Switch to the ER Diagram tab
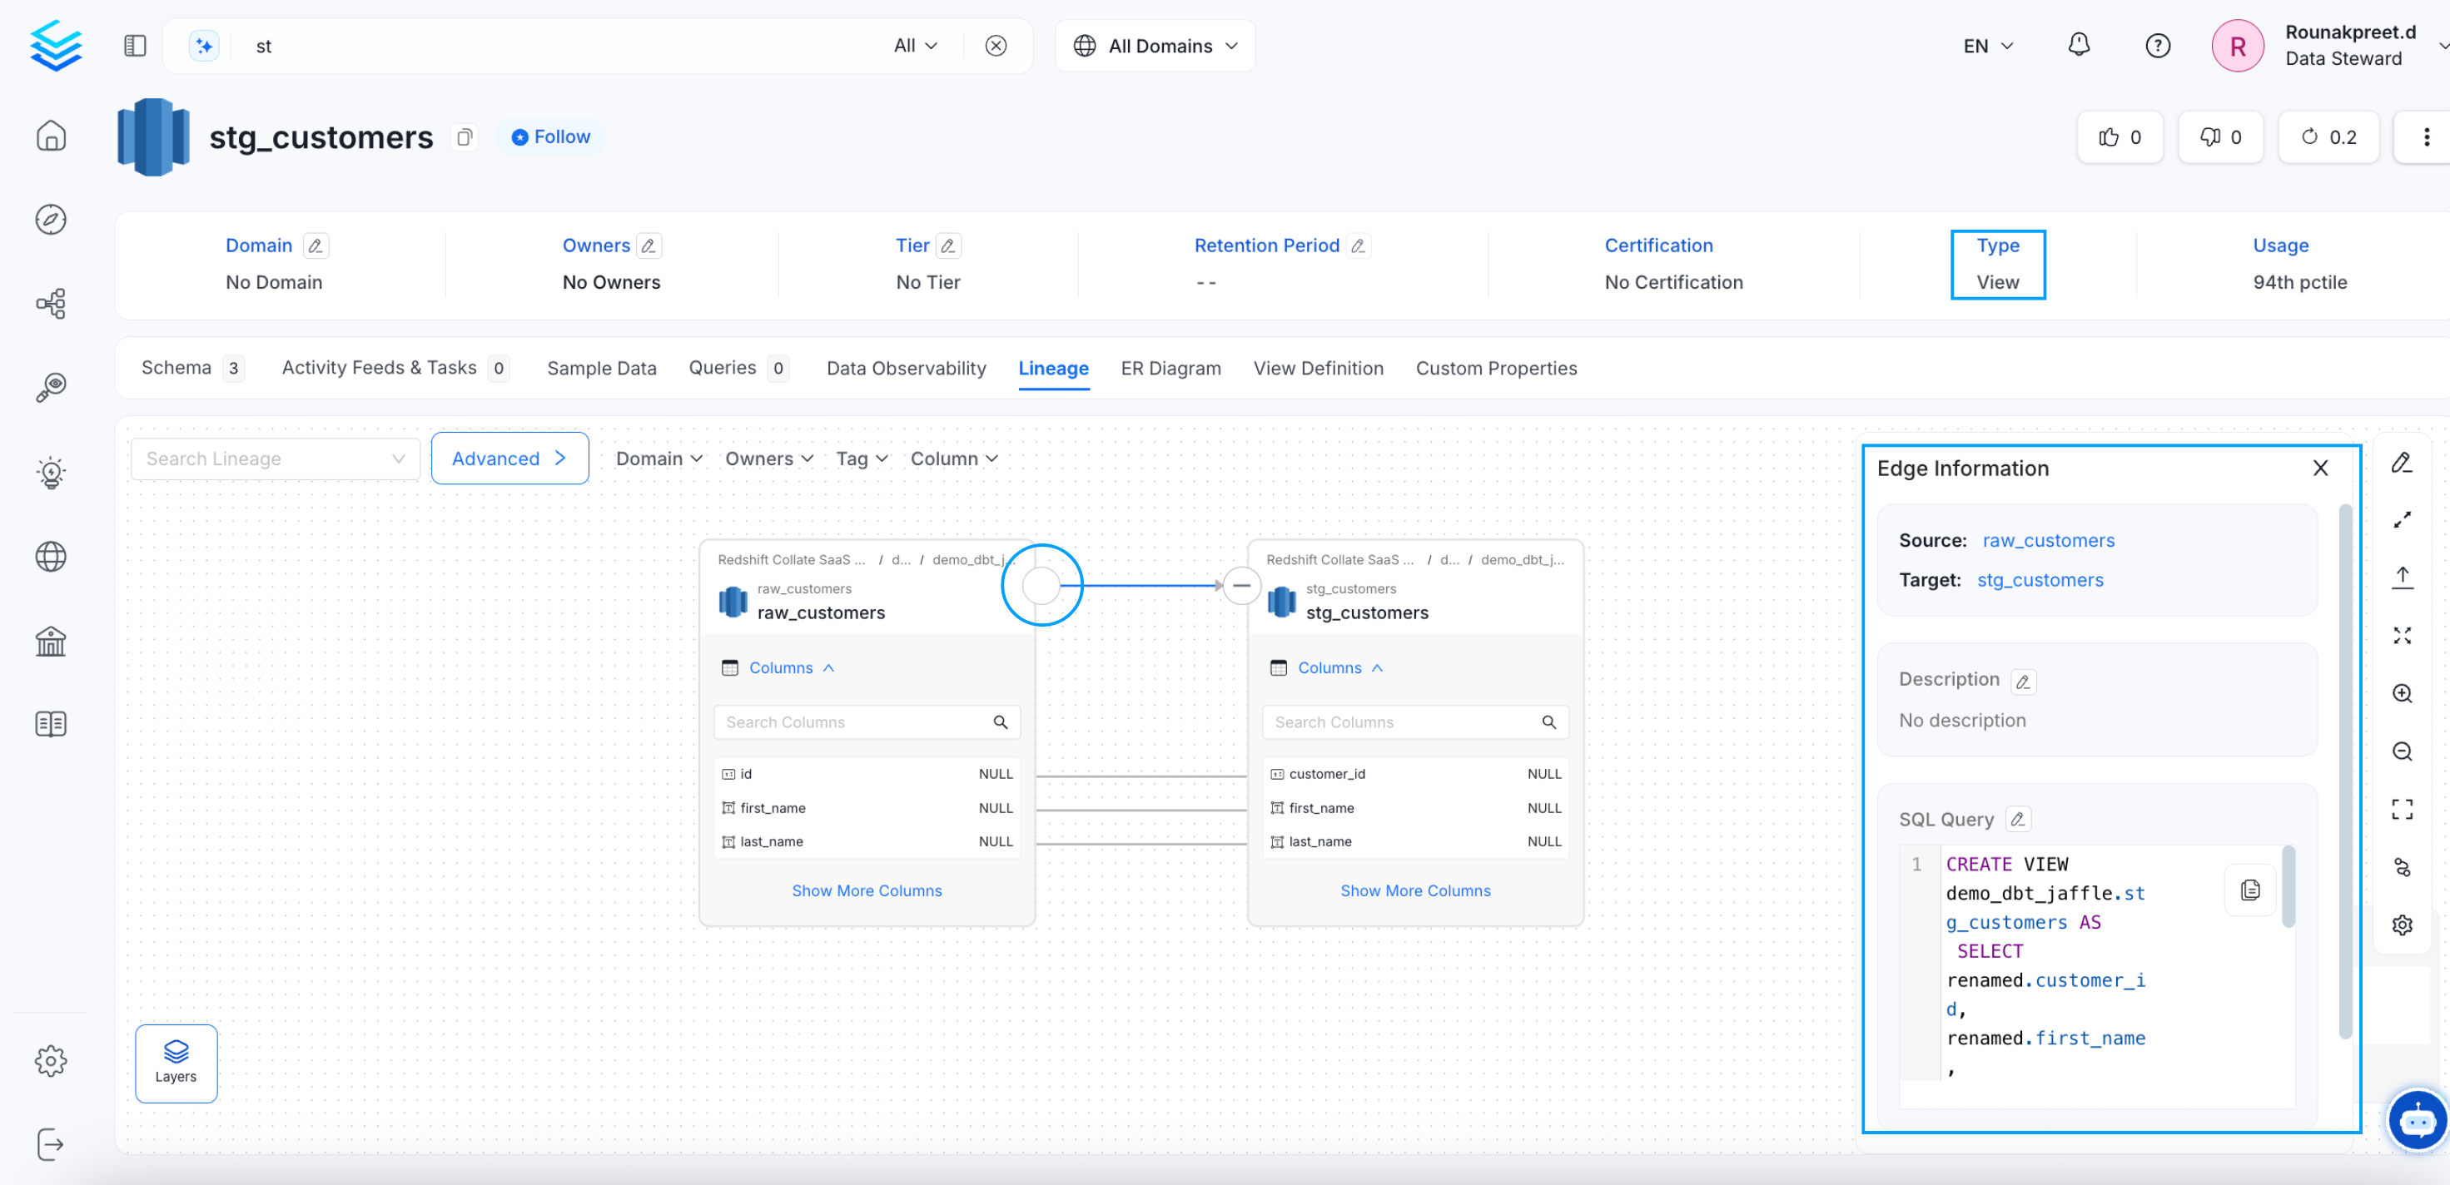The width and height of the screenshot is (2450, 1185). pos(1170,368)
